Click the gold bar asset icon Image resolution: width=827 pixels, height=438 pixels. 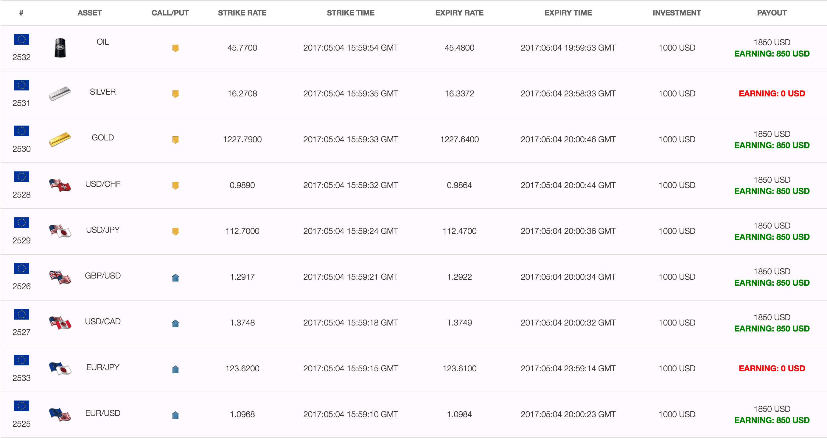tap(60, 139)
